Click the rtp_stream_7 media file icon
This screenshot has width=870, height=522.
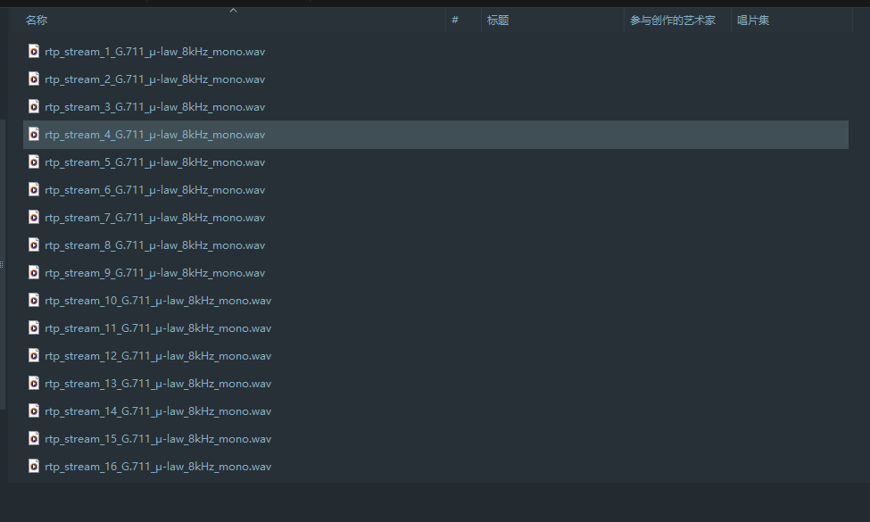(x=34, y=218)
